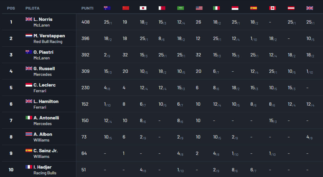Select the Bahrain flag column header
This screenshot has width=323, height=177.
162,8
